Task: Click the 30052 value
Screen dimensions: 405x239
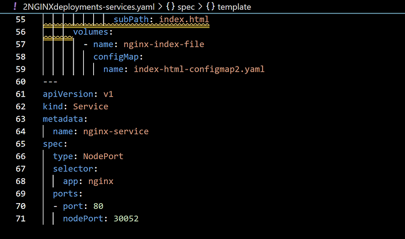Action: click(x=126, y=219)
